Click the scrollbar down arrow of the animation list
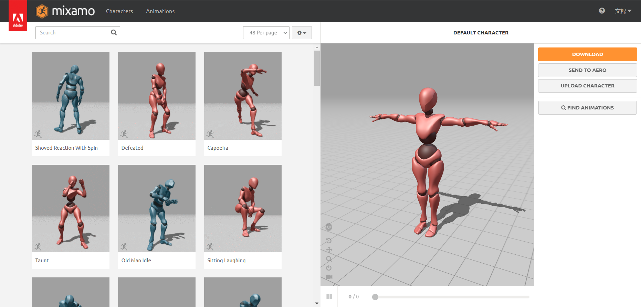This screenshot has width=641, height=307. click(x=317, y=303)
